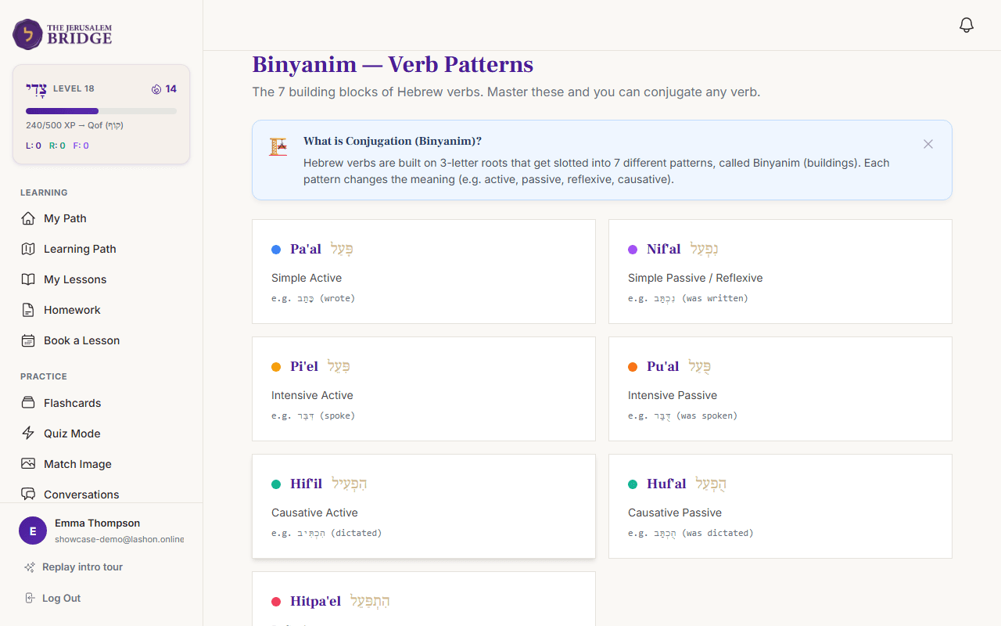
Task: Open Conversations via the chat bubble icon
Action: (28, 494)
